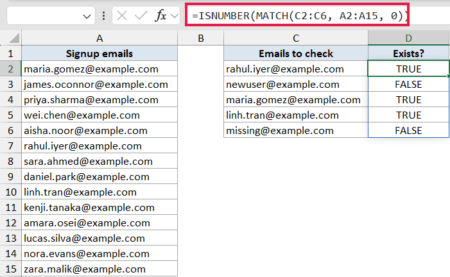This screenshot has width=450, height=277.
Task: Select cell priya.sharma@example.com
Action: (100, 100)
